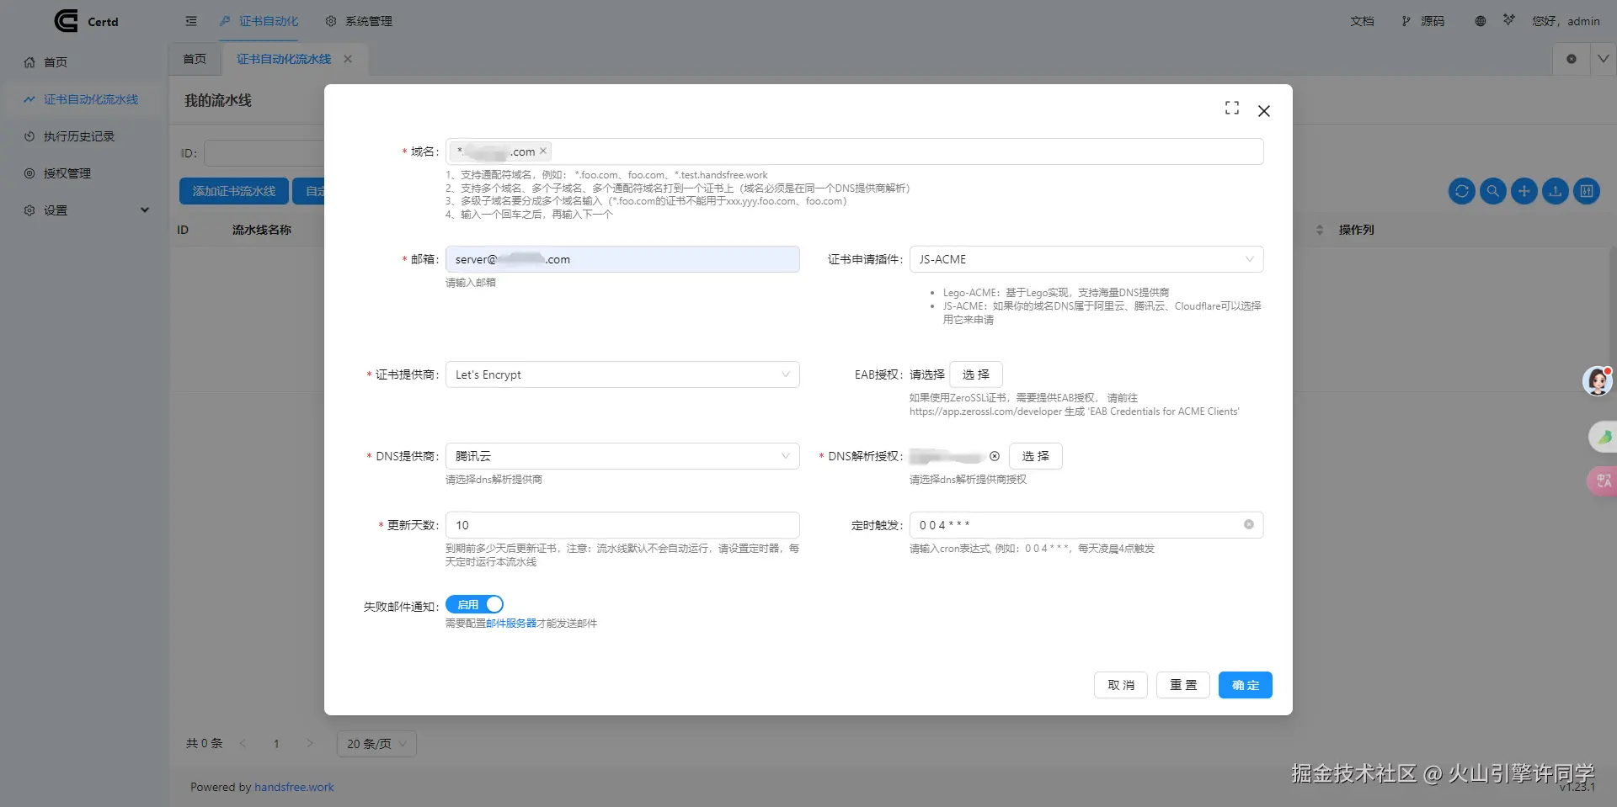The width and height of the screenshot is (1617, 807).
Task: Click page number 1 in pagination
Action: [x=276, y=744]
